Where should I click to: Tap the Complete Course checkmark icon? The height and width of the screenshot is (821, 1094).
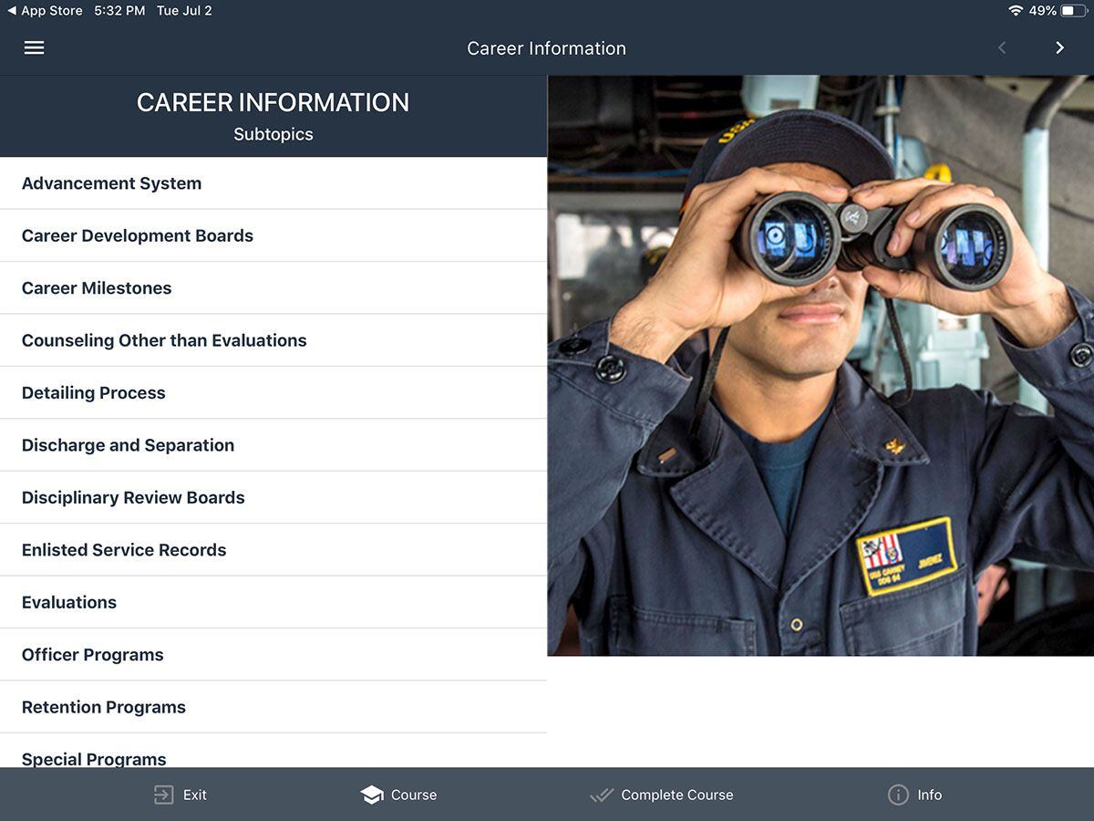pos(602,795)
